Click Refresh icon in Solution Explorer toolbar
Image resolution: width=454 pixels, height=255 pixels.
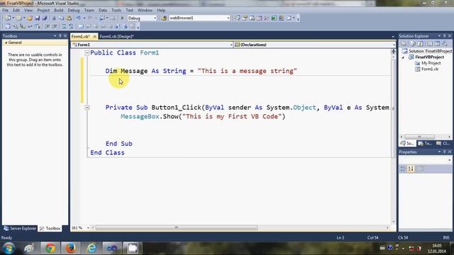pos(421,44)
